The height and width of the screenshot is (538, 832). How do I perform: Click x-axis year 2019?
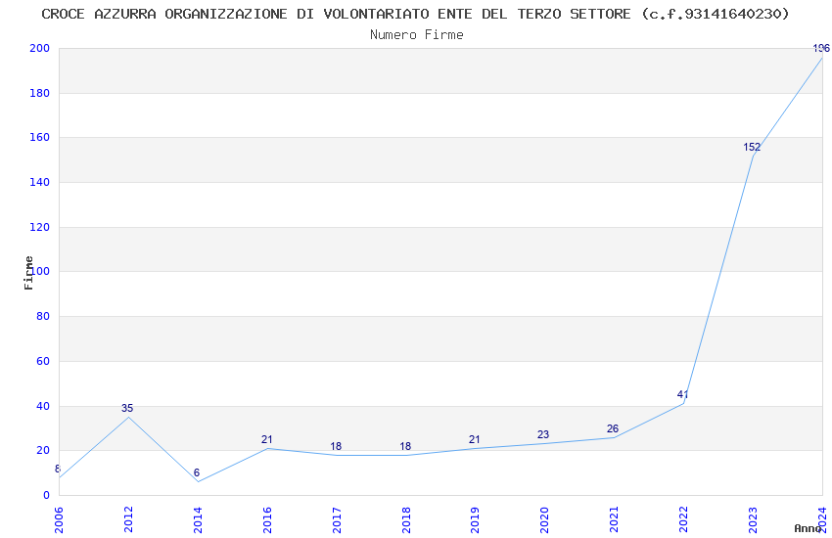tap(476, 520)
